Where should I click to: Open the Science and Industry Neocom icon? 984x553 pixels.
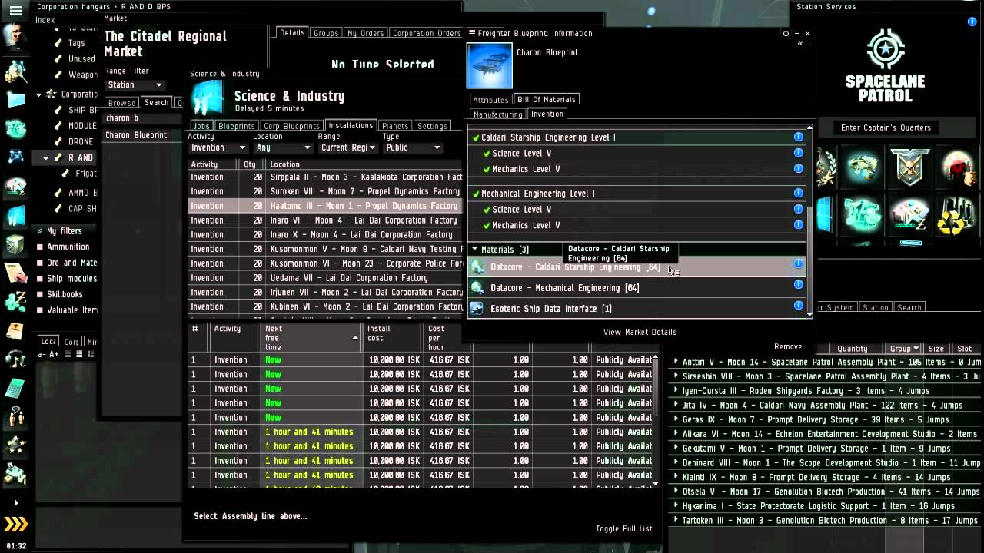coord(15,215)
